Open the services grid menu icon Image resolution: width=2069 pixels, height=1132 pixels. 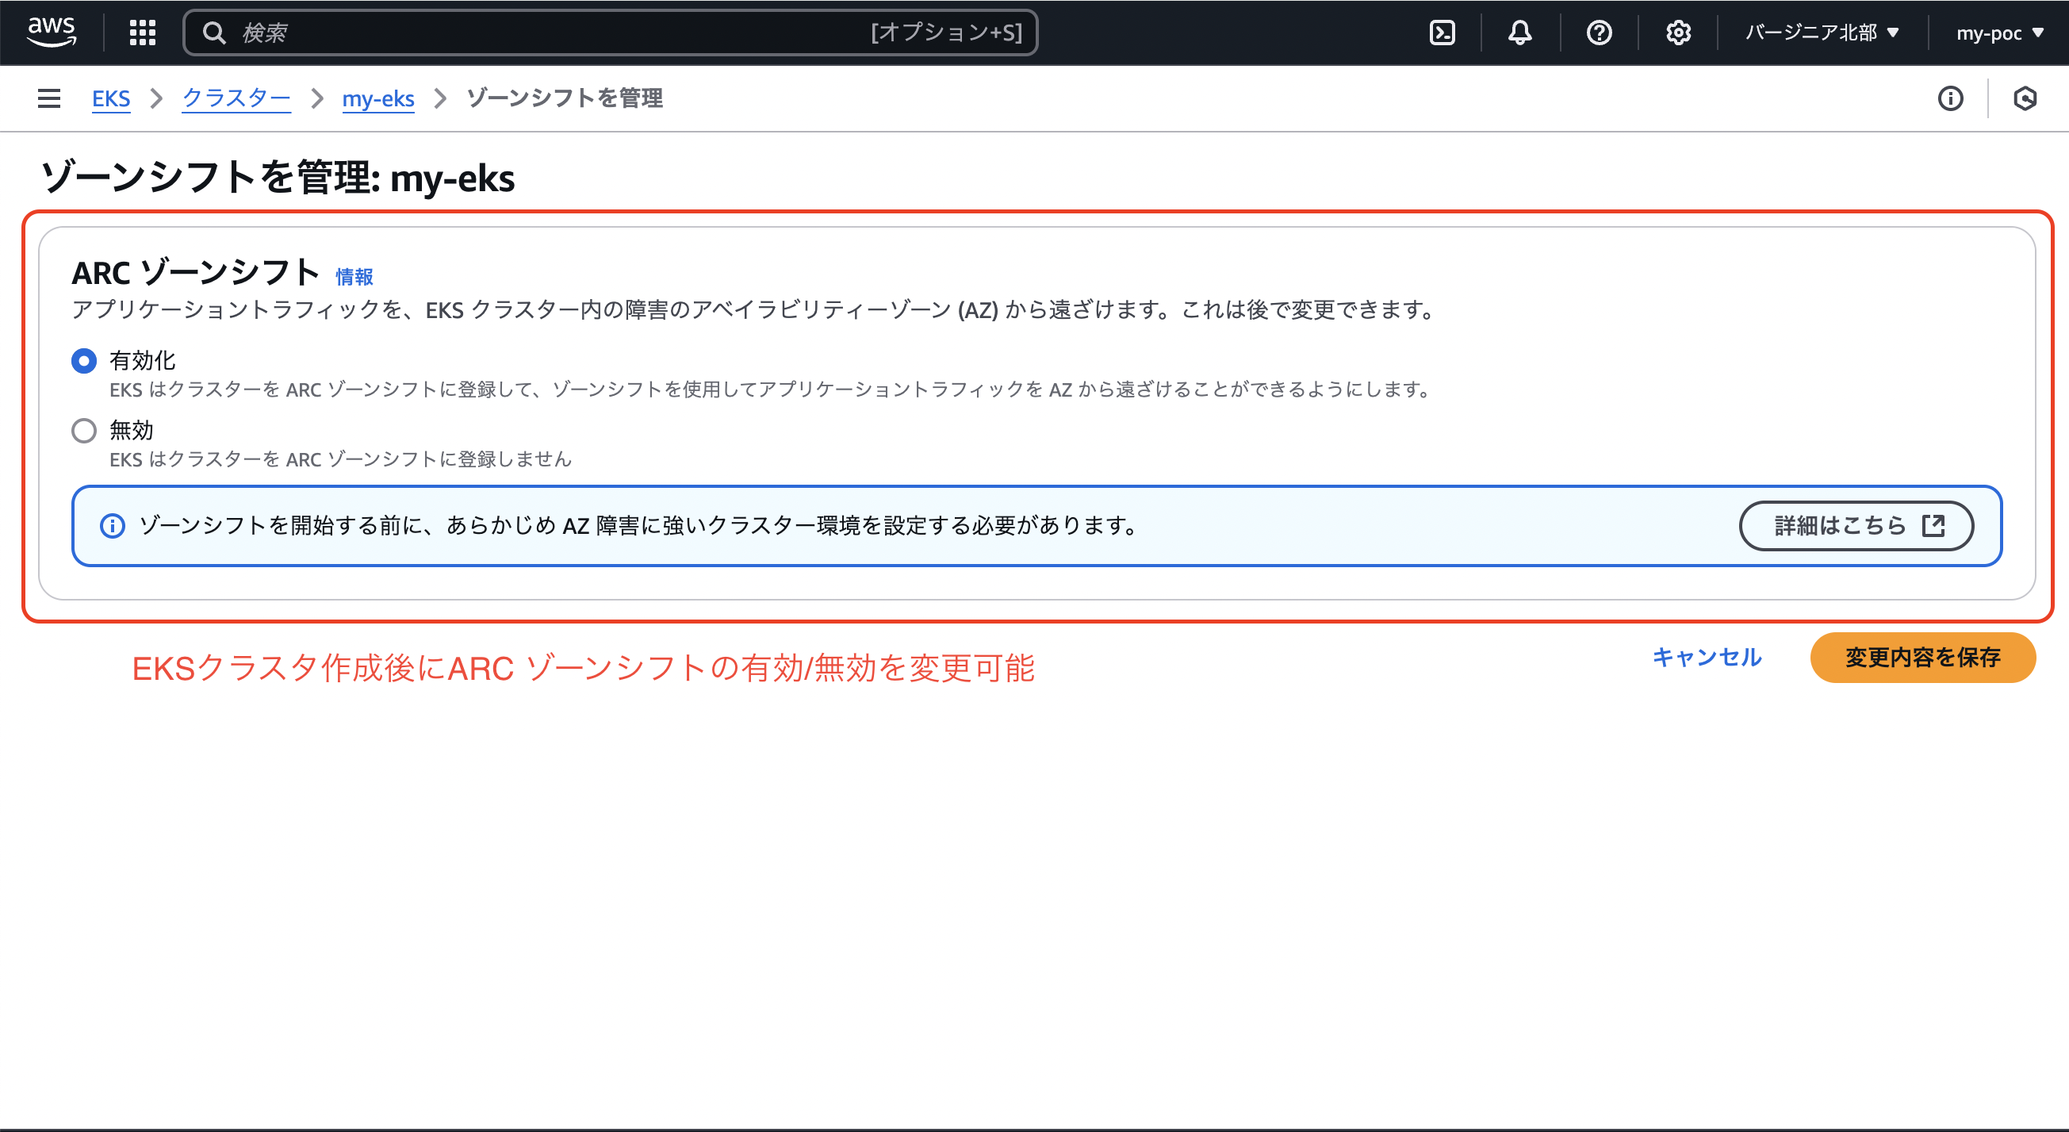(x=142, y=33)
